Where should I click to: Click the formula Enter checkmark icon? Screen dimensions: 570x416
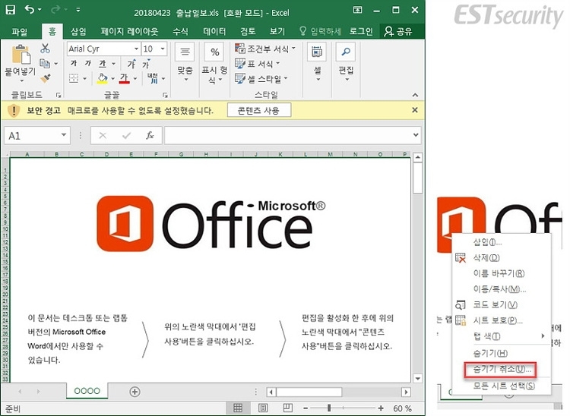[126, 135]
